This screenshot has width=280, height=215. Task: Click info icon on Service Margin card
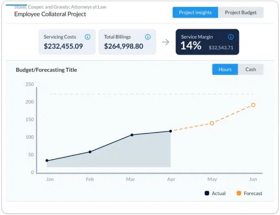231,37
